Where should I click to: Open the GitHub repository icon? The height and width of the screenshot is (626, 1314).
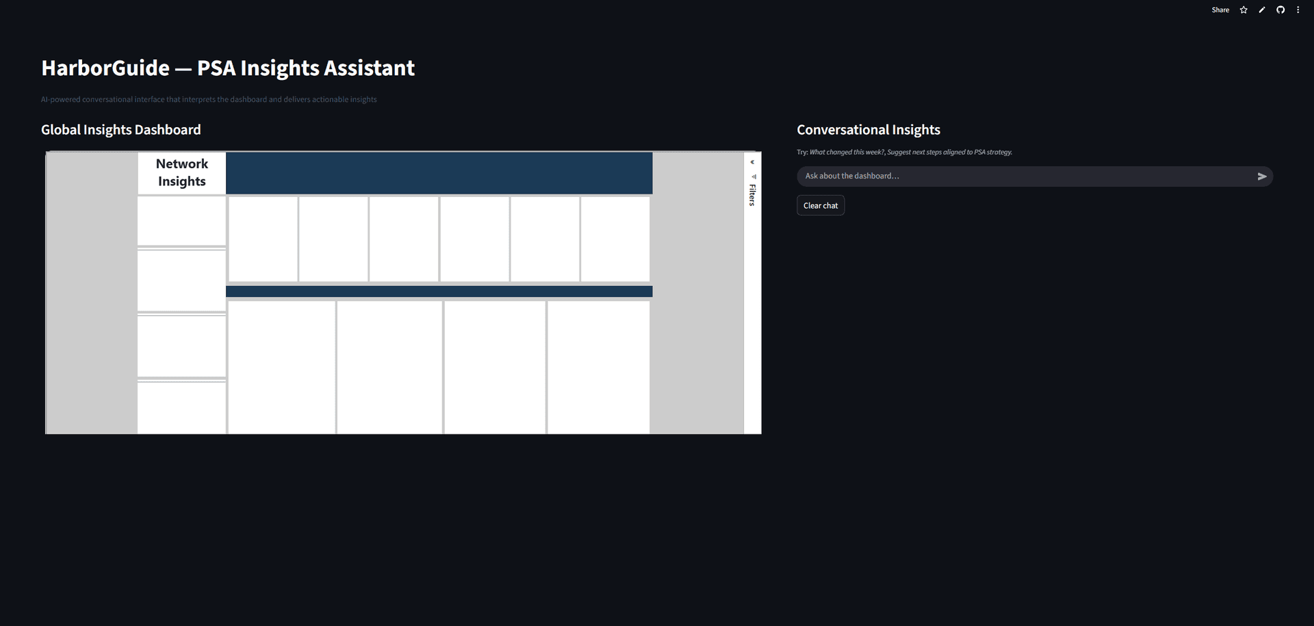coord(1280,10)
